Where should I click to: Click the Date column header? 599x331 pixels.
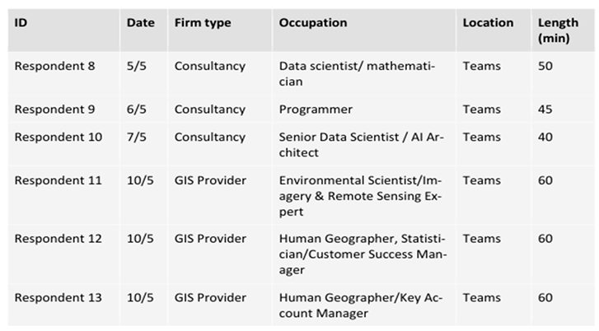pyautogui.click(x=140, y=23)
